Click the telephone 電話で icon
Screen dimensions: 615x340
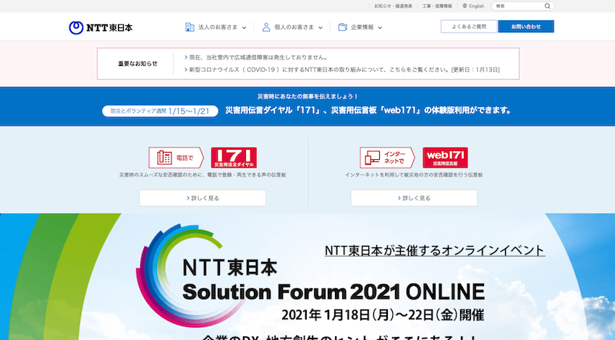tap(176, 158)
